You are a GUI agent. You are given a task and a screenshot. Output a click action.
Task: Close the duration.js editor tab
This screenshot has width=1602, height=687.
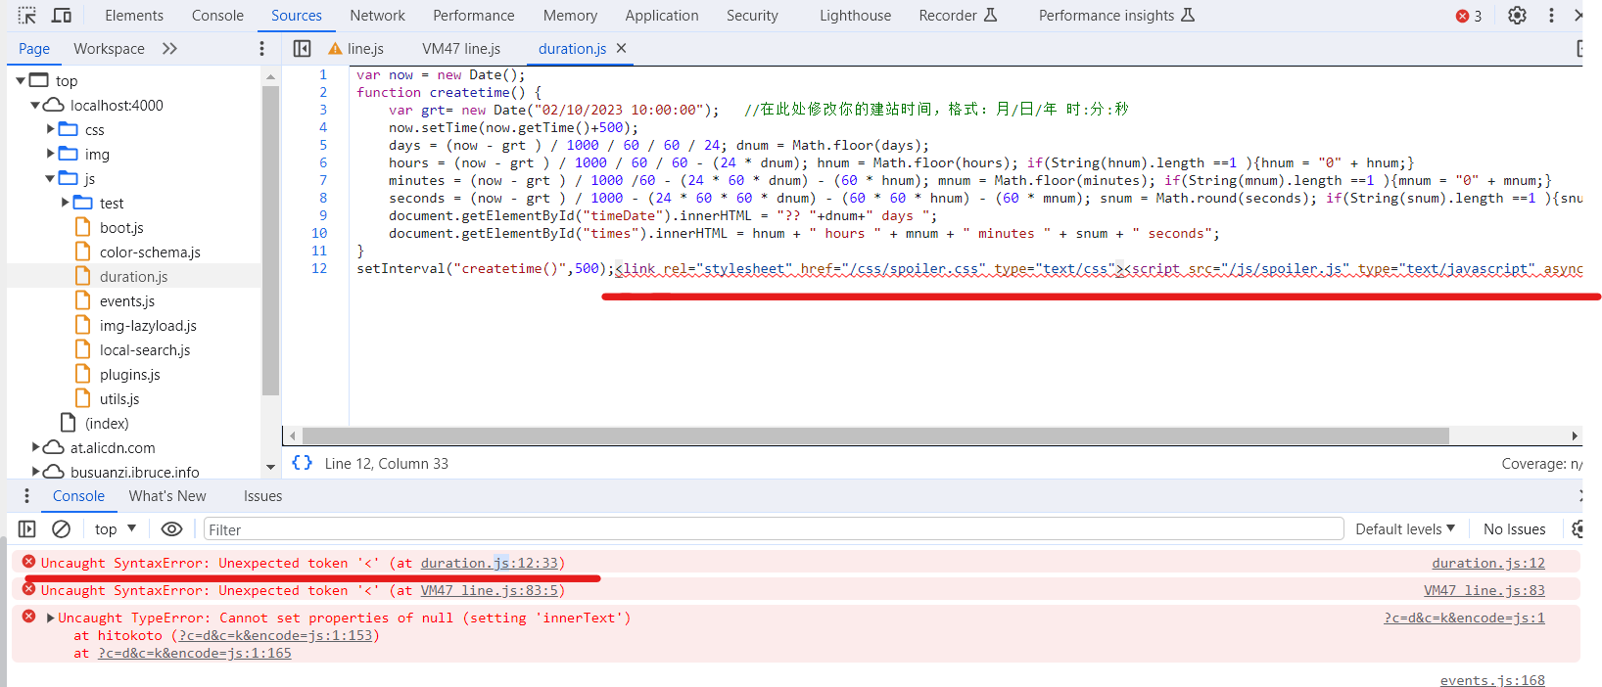click(621, 48)
